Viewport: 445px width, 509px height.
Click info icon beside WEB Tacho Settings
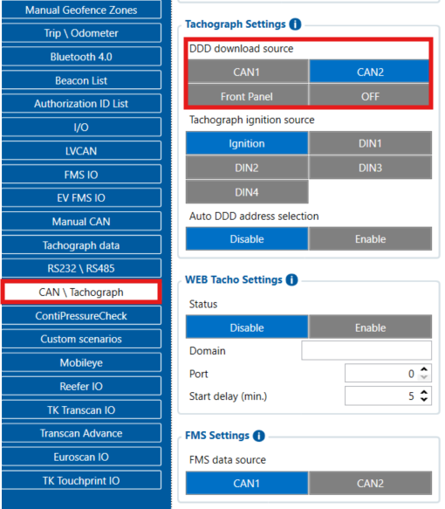(x=291, y=280)
